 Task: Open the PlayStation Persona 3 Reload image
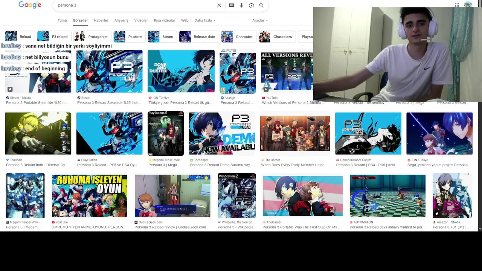point(109,133)
